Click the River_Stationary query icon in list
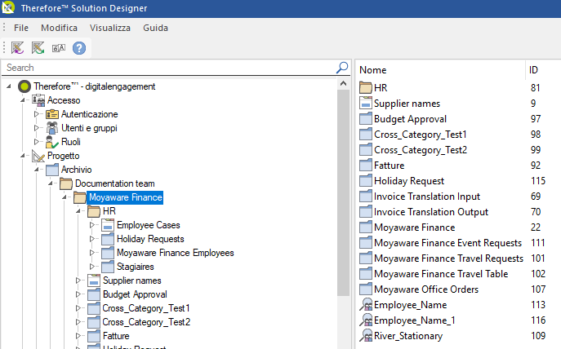 366,336
